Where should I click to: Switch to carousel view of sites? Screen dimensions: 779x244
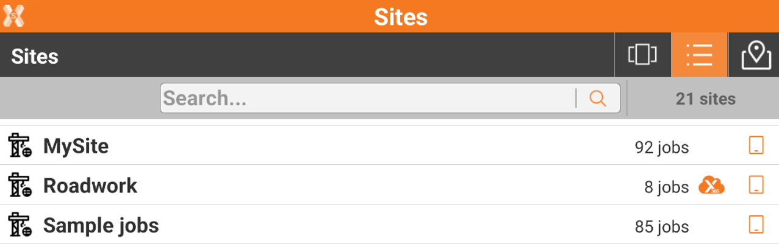tap(642, 55)
